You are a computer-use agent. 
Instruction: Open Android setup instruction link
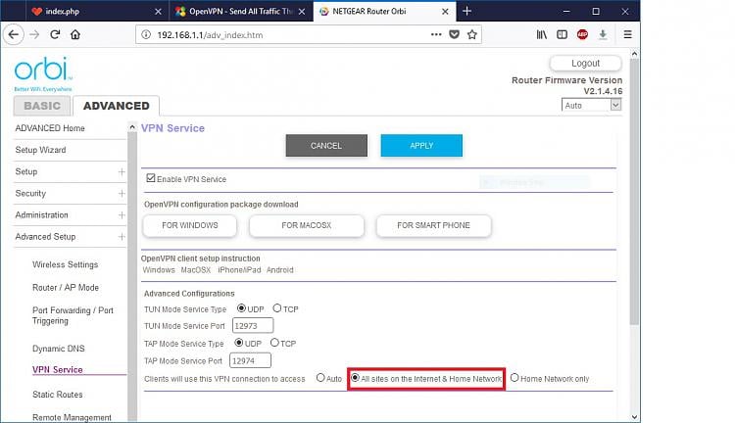pos(280,270)
